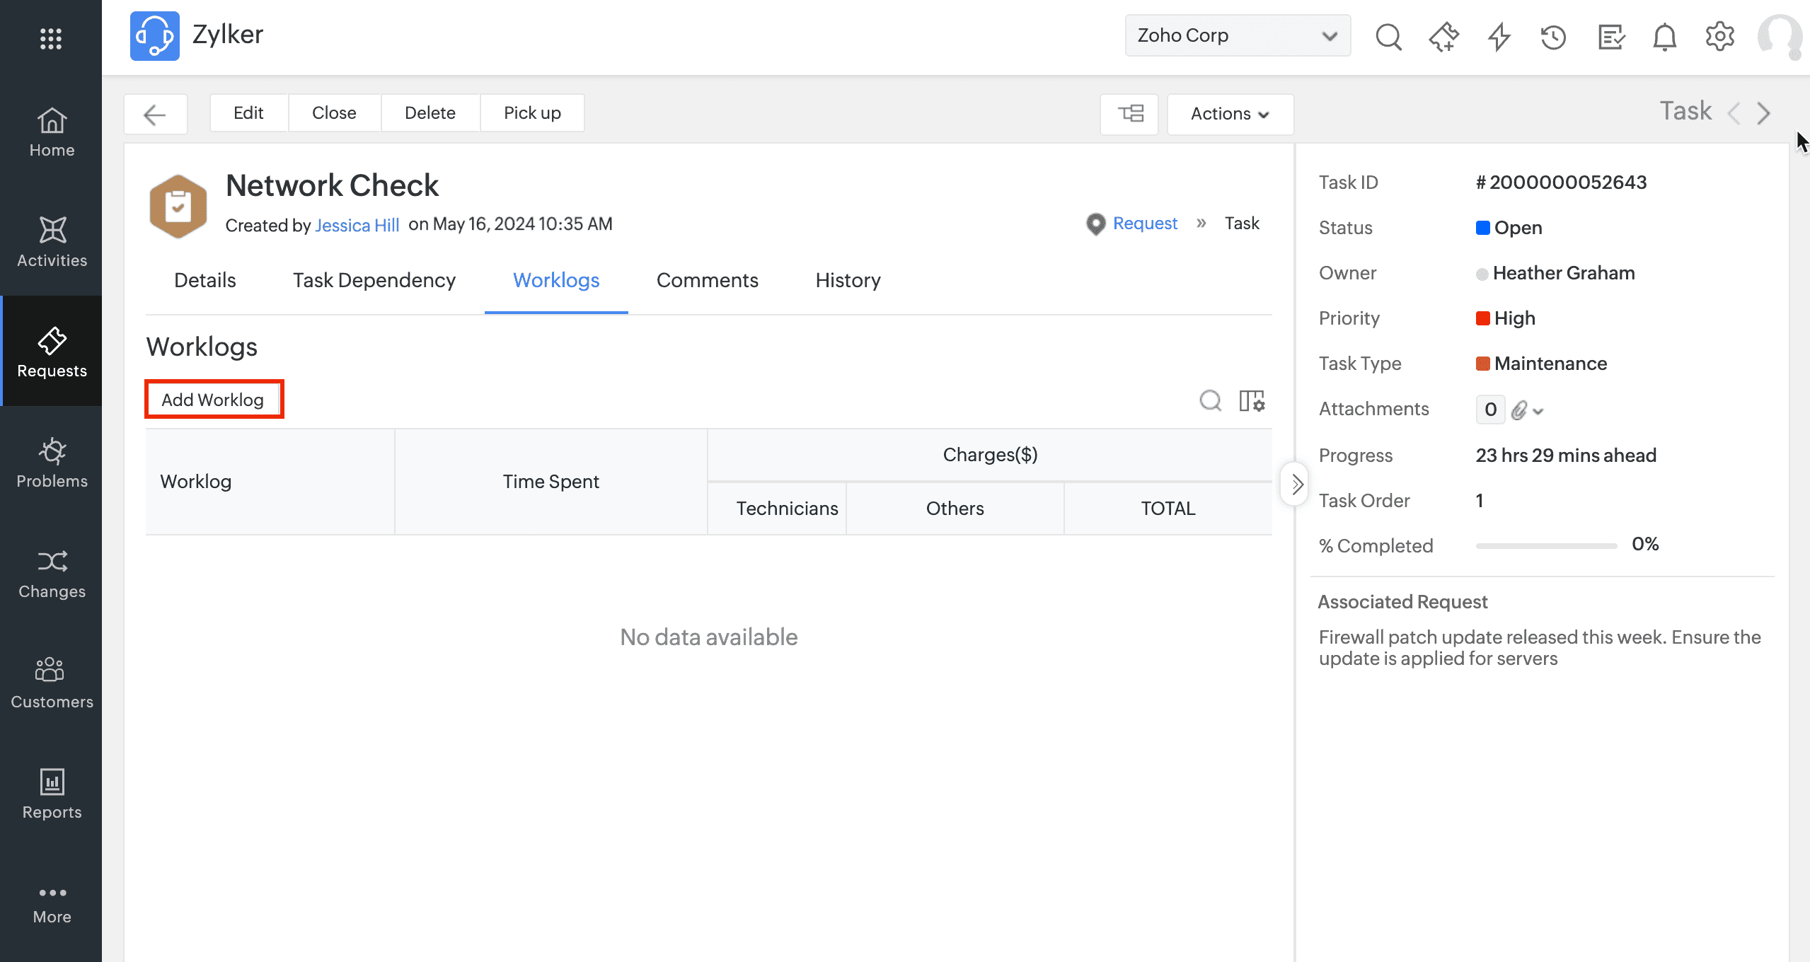
Task: Expand the Zoho Corp portal dropdown
Action: pyautogui.click(x=1237, y=35)
